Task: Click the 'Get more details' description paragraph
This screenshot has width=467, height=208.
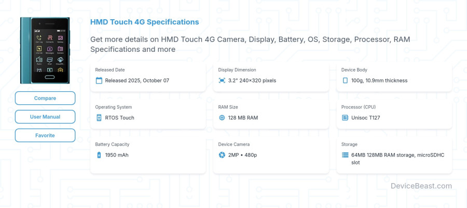Action: point(250,44)
